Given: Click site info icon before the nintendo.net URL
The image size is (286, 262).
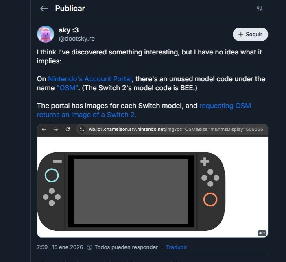Looking at the screenshot, I should click(82, 129).
